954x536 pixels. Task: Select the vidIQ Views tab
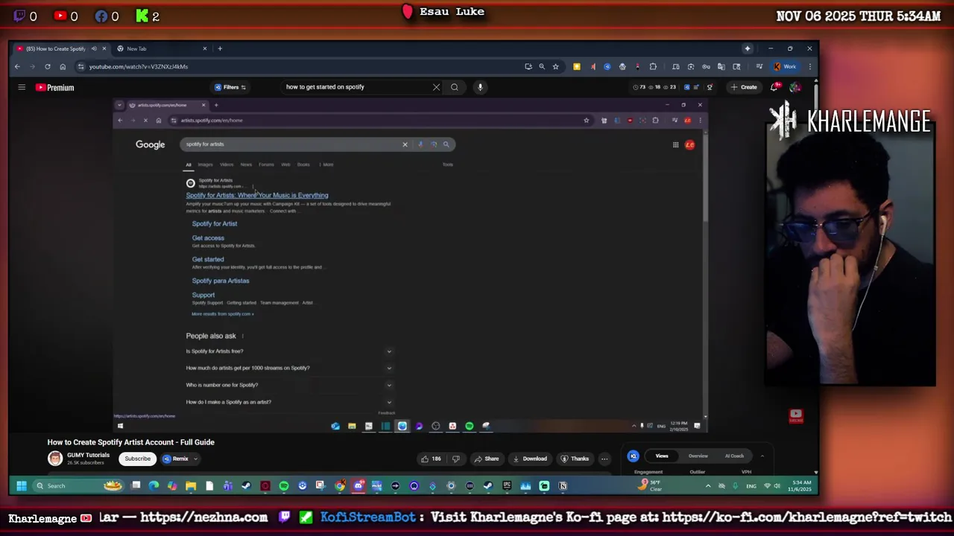[662, 456]
